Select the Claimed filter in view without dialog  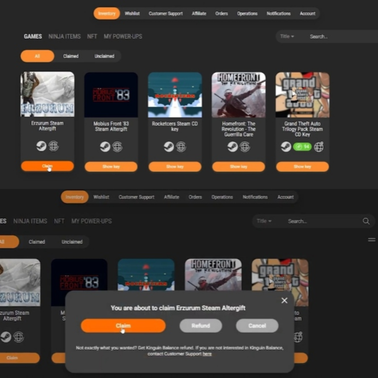pyautogui.click(x=71, y=56)
